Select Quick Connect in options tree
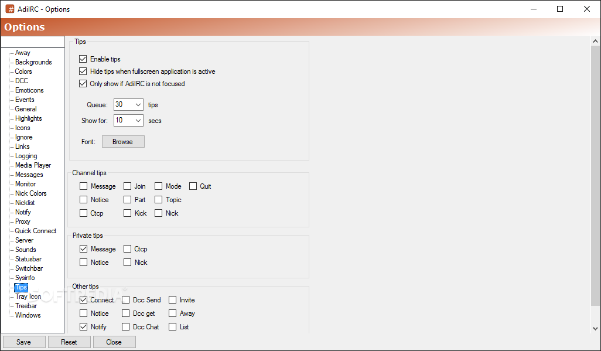 36,231
